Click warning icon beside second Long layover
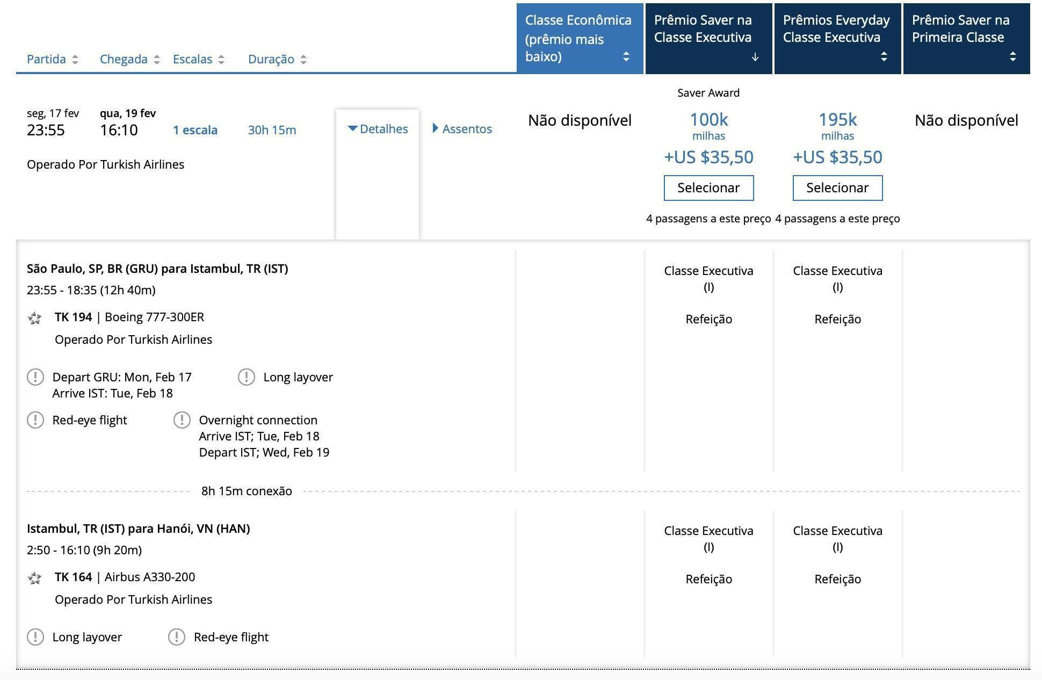The image size is (1042, 680). point(35,637)
